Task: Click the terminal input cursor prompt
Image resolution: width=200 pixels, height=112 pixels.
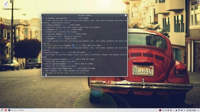Action: 46,75
